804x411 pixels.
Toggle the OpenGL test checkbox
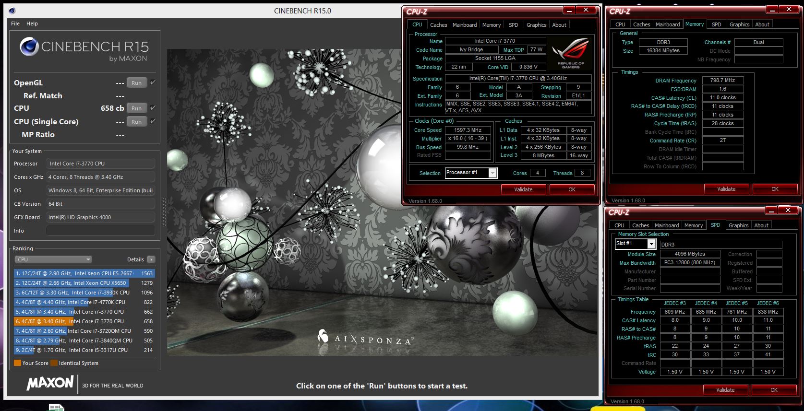(153, 82)
